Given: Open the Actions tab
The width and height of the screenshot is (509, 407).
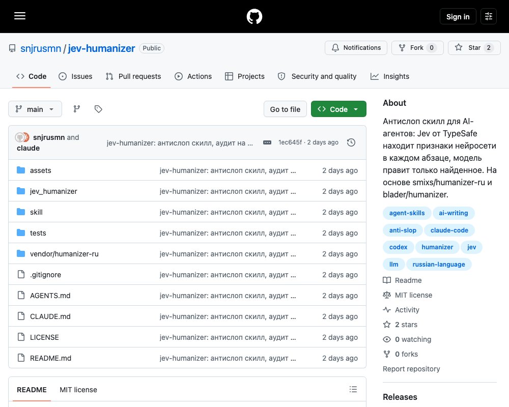Looking at the screenshot, I should pyautogui.click(x=193, y=76).
